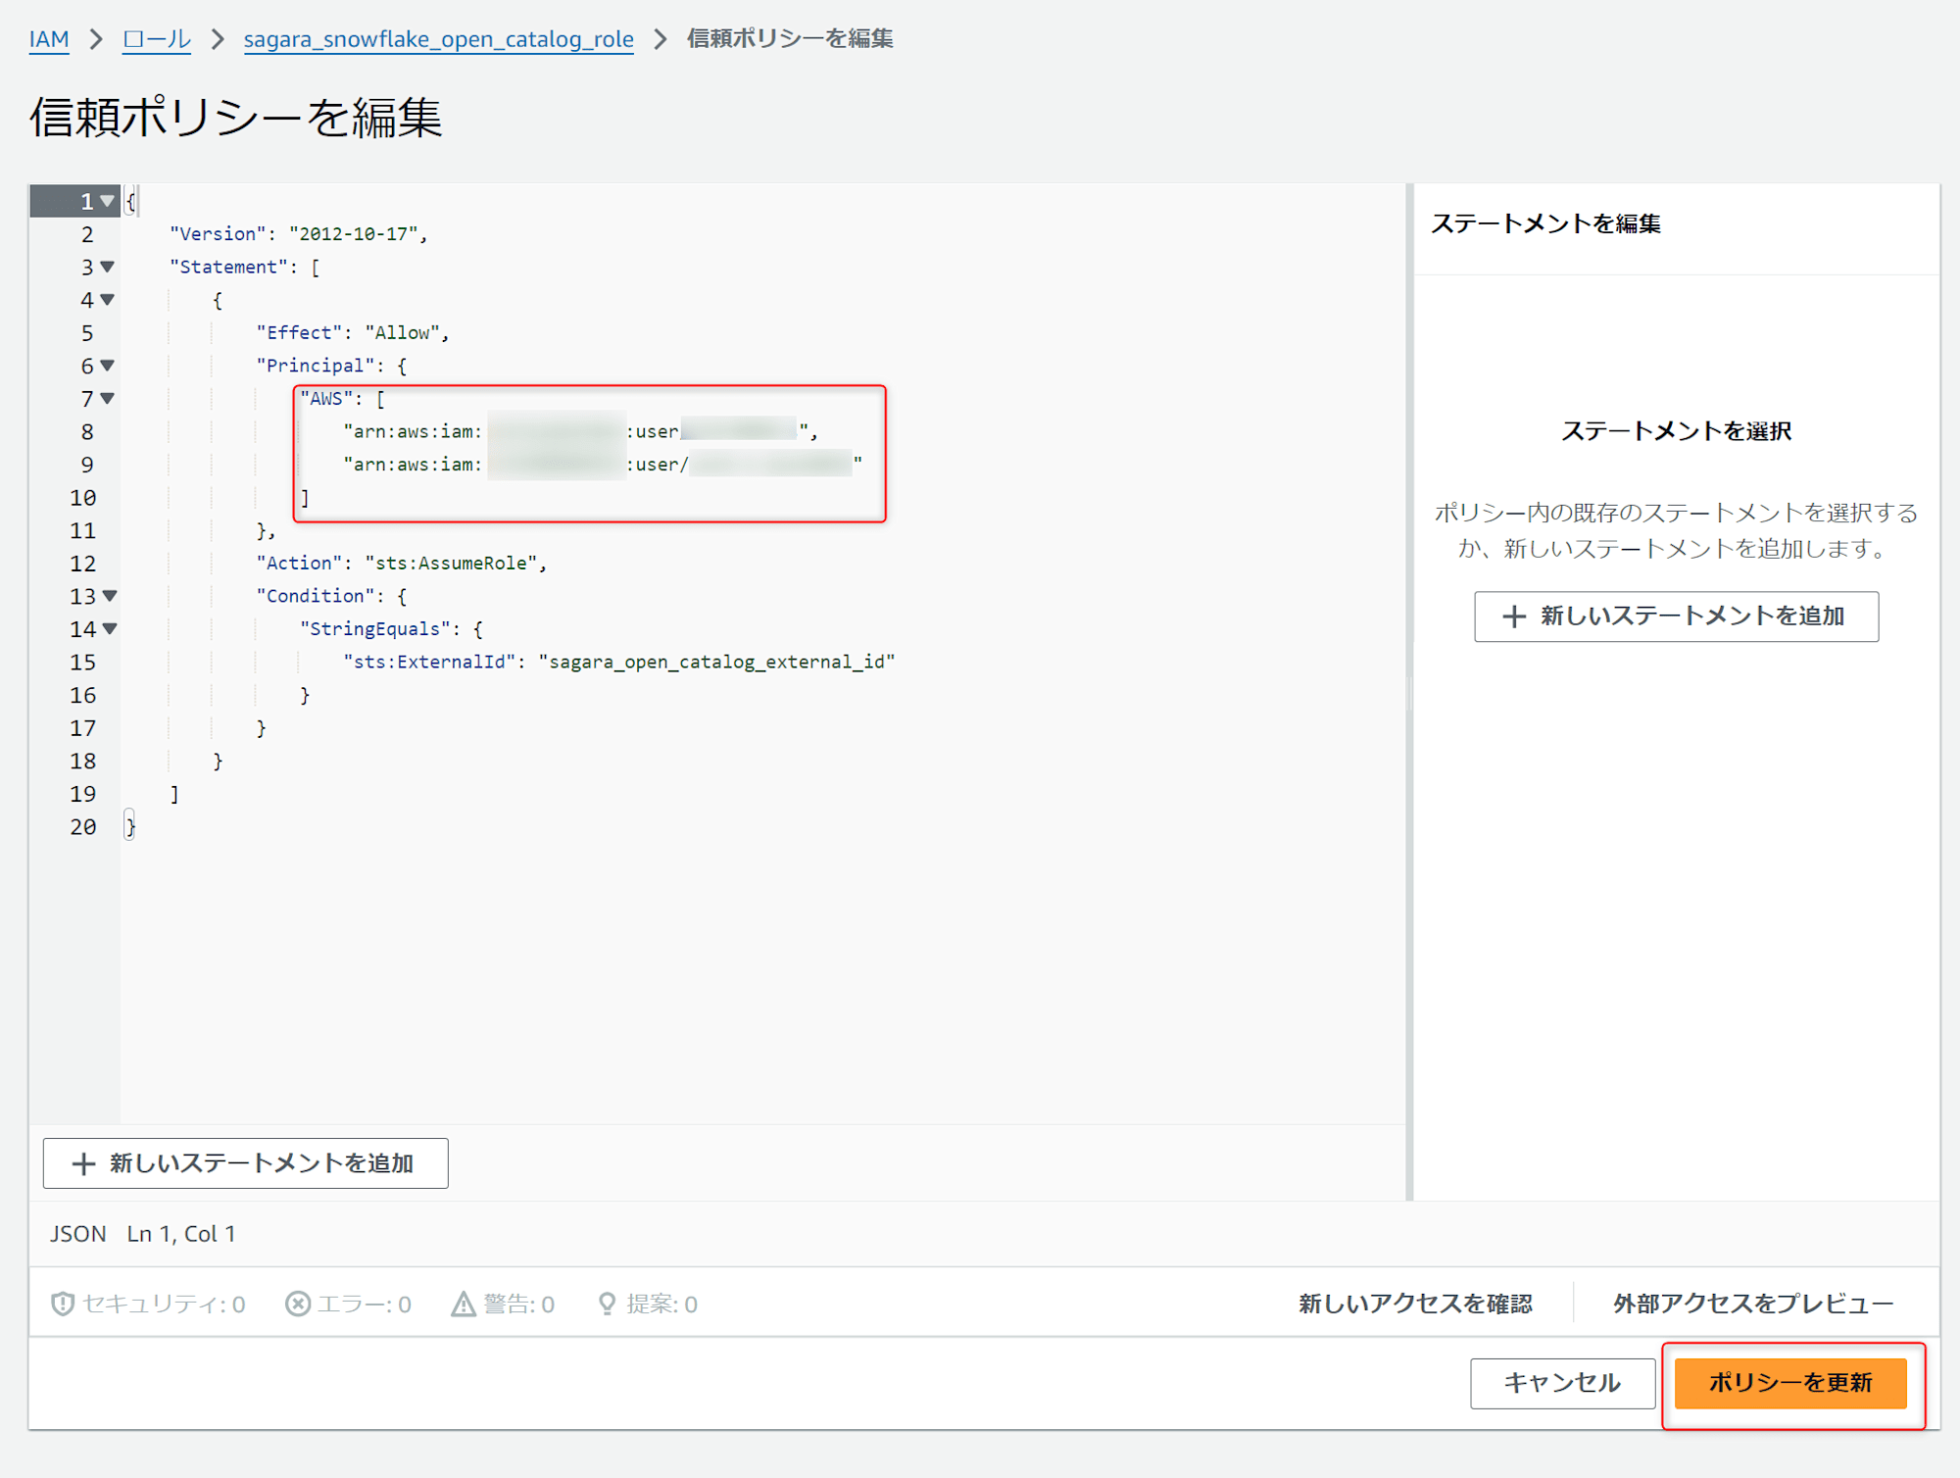Collapse the Condition fold arrow on line 13
Screen dimensions: 1960x1478
click(110, 596)
